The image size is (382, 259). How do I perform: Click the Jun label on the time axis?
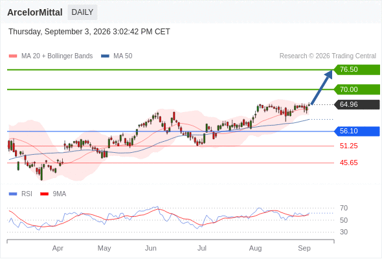pos(151,248)
